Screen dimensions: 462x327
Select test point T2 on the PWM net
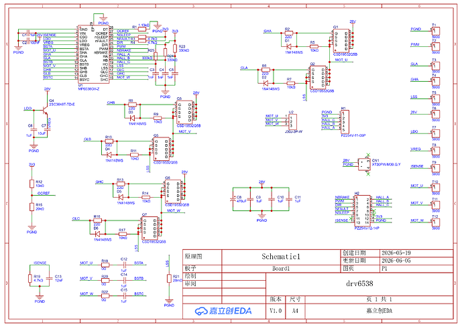coord(436,46)
